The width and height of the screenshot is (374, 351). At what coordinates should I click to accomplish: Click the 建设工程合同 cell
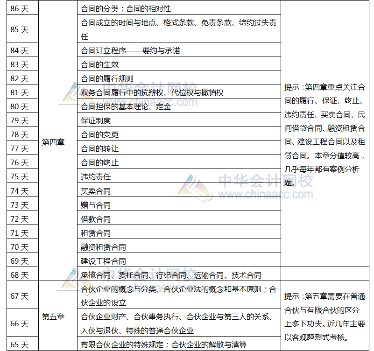[x=103, y=260]
